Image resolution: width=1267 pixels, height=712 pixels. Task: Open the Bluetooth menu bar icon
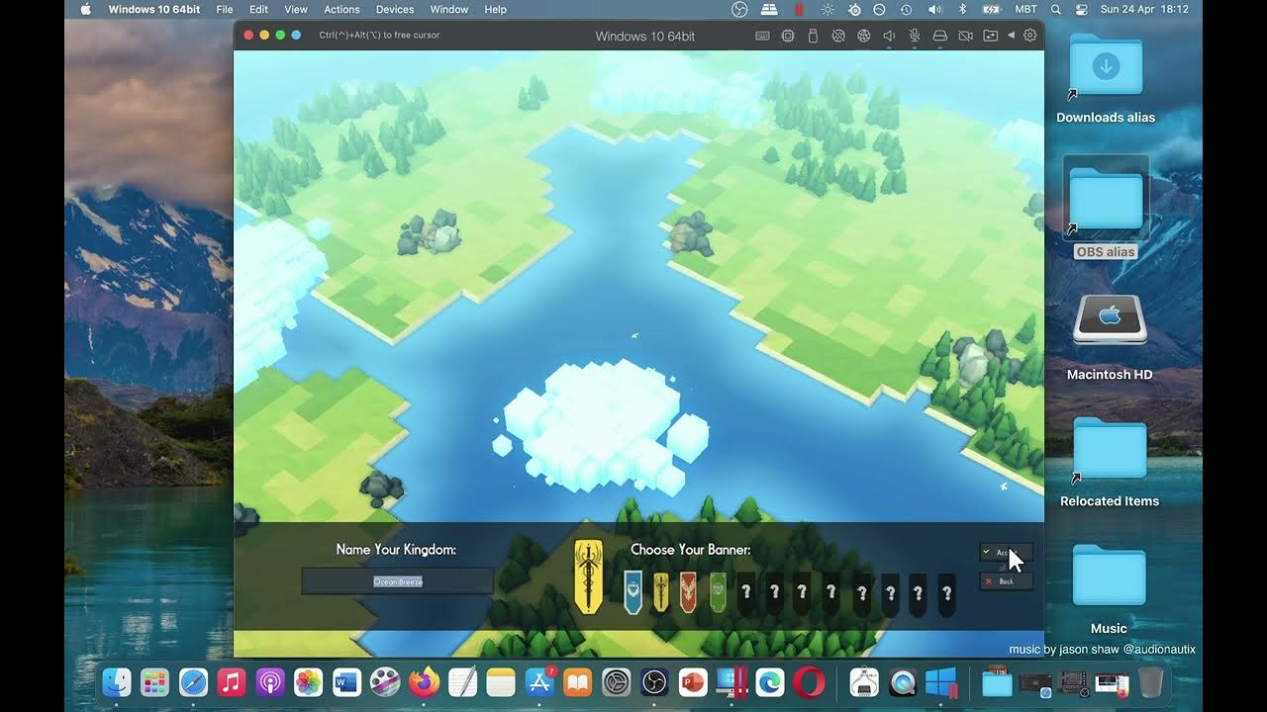pyautogui.click(x=962, y=9)
